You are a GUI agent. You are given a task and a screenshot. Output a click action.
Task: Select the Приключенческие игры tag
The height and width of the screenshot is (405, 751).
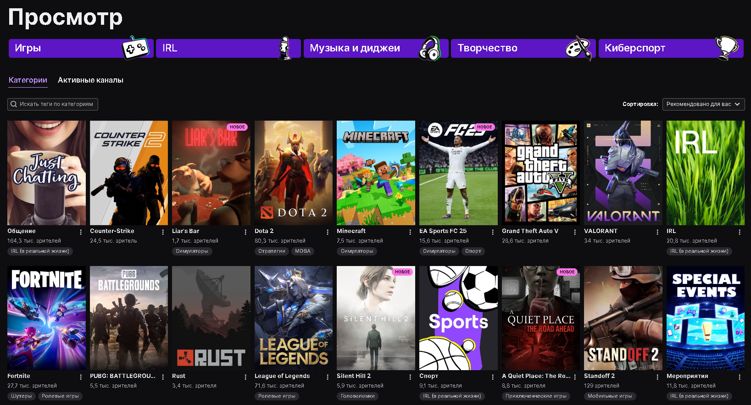coord(536,396)
